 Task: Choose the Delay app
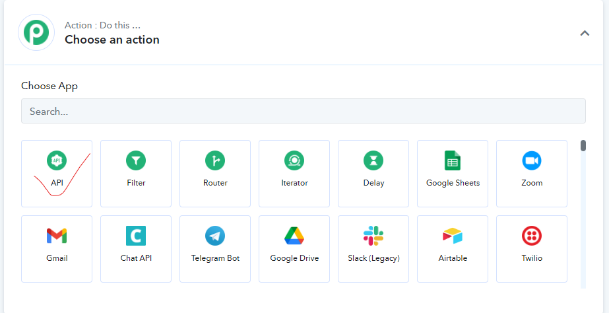[373, 174]
